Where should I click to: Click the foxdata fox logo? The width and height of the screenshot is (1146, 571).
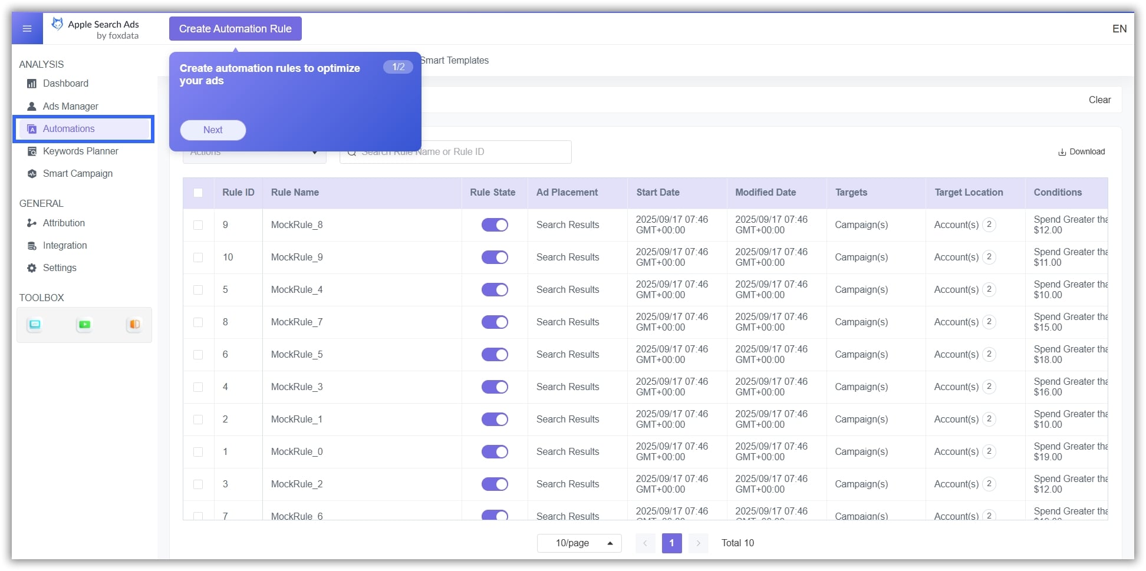[57, 24]
